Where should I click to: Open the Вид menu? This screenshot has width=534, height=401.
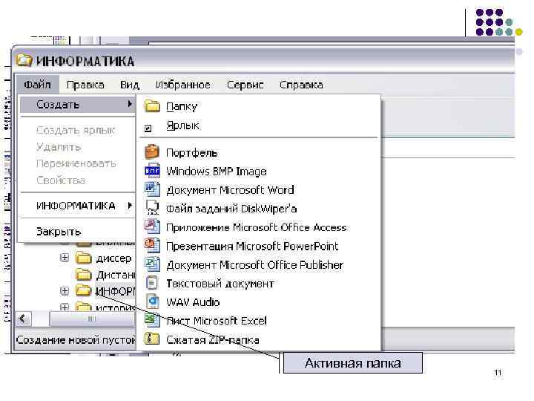pyautogui.click(x=129, y=85)
